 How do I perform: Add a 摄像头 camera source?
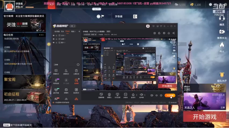(109, 96)
